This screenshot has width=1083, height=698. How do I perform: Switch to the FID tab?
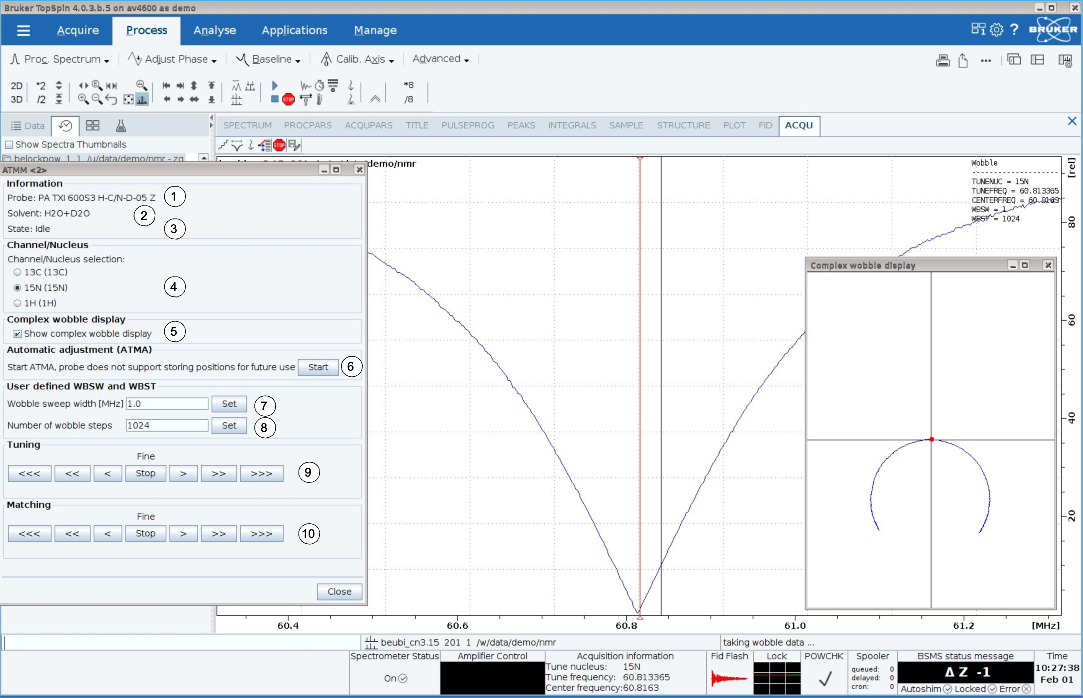point(765,125)
